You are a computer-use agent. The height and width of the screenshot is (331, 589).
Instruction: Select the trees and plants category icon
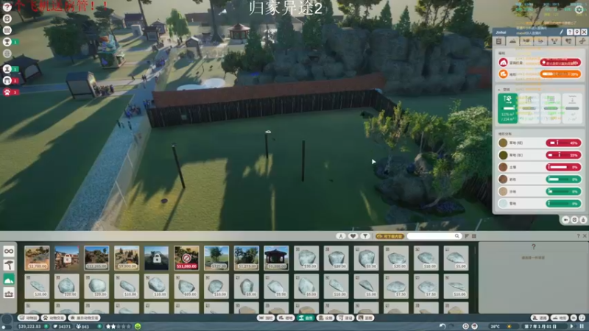(x=9, y=266)
